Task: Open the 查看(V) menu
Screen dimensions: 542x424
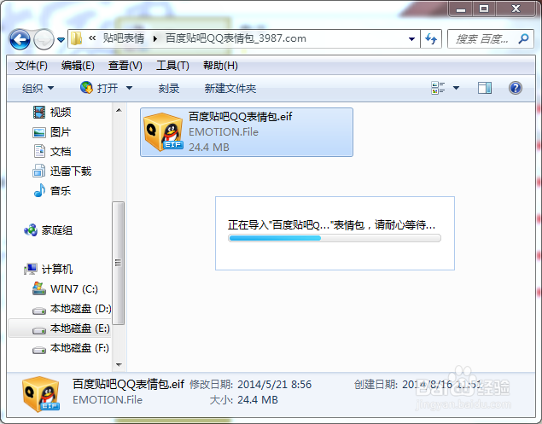Action: coord(125,66)
